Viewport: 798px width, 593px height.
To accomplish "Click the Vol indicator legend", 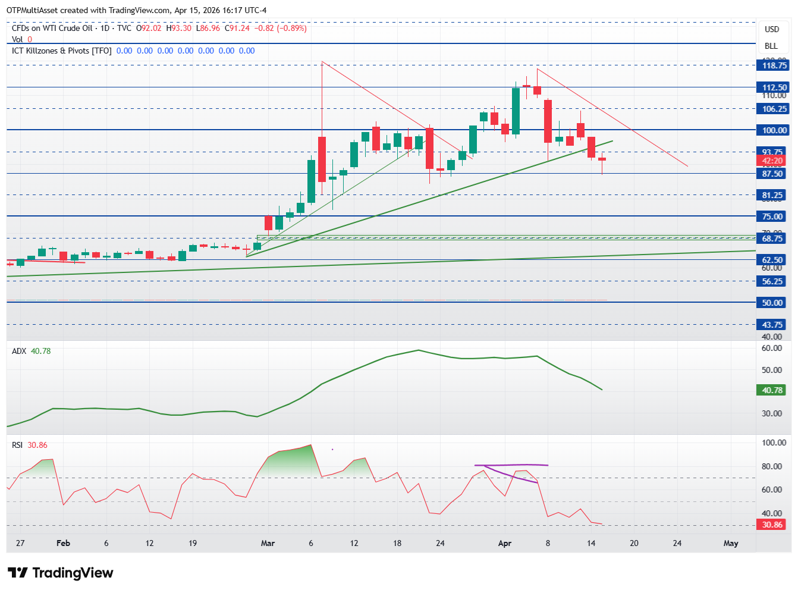I will pyautogui.click(x=17, y=39).
